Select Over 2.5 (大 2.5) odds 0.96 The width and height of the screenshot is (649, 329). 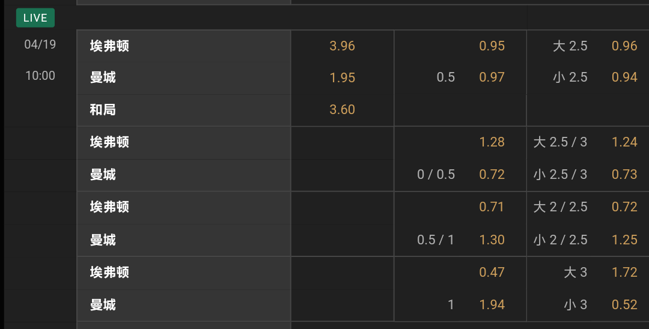624,46
